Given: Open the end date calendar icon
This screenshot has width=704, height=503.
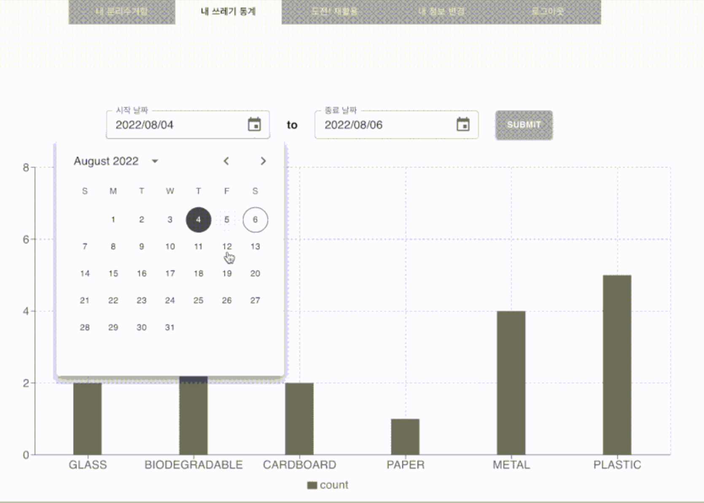Looking at the screenshot, I should click(463, 125).
